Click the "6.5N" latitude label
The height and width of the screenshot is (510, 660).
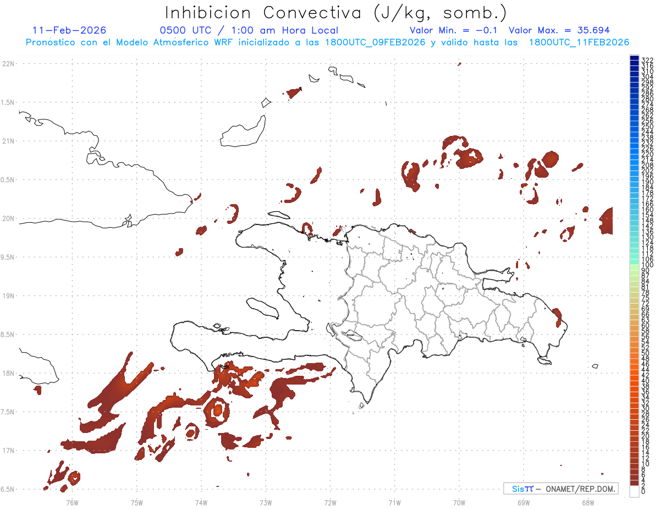click(x=8, y=490)
